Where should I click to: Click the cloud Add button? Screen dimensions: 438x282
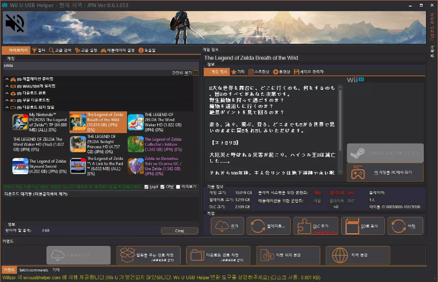227,226
